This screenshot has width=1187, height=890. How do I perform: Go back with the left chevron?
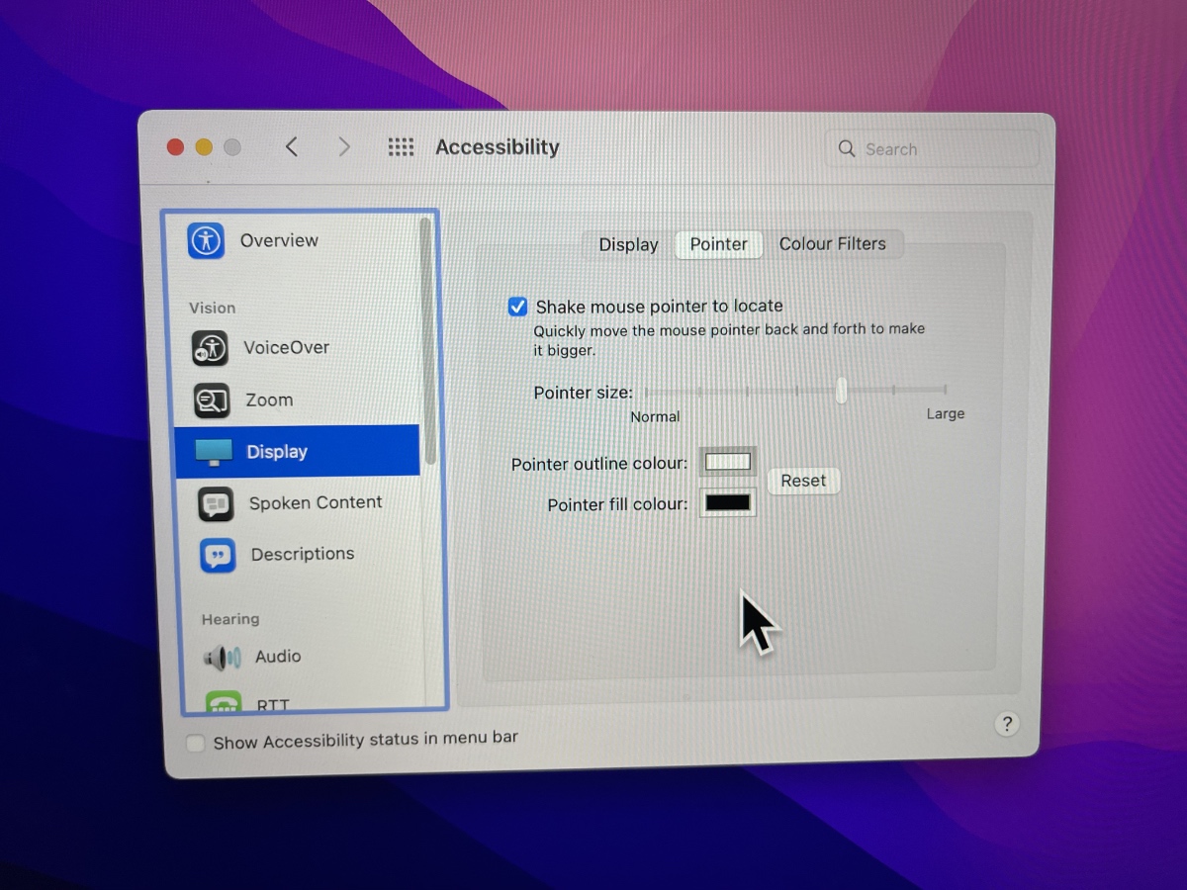coord(292,147)
